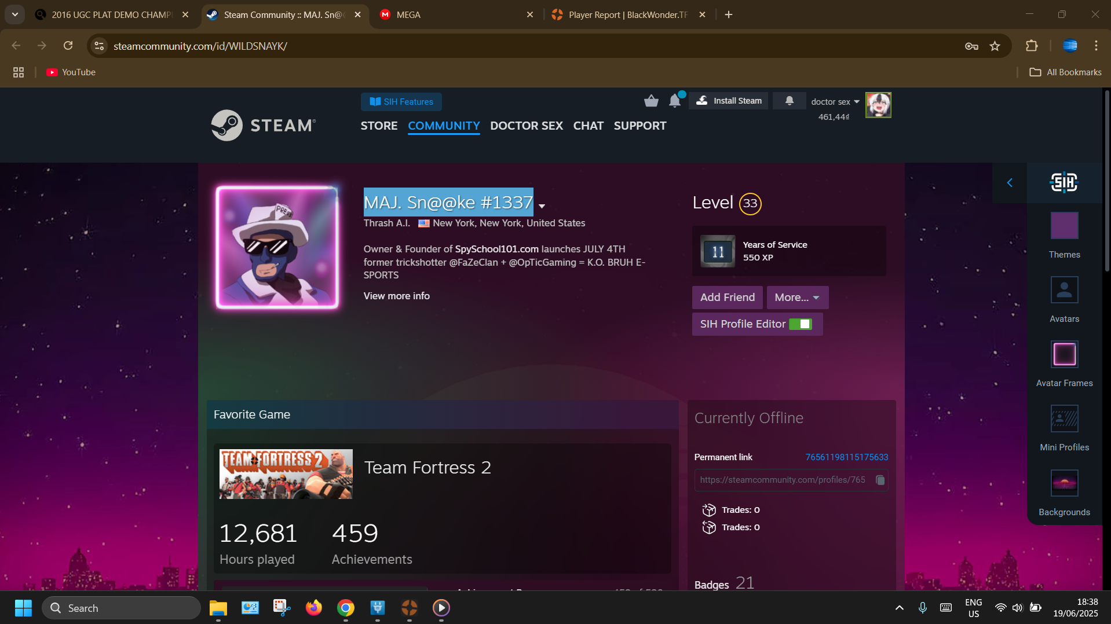Open the DOCTOR SEX menu

pos(526,126)
